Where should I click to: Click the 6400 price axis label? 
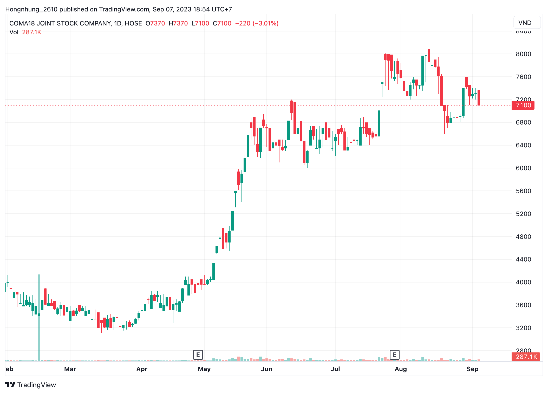pos(523,145)
